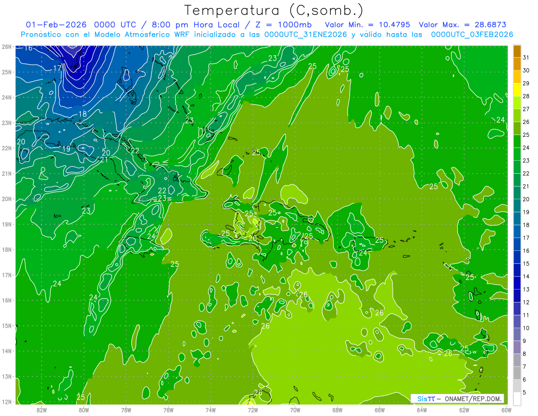Click colorbar label "5"
This screenshot has width=538, height=416.
pos(525,392)
